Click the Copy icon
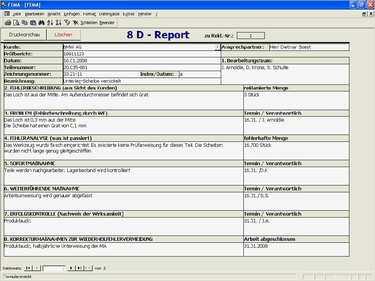Image resolution: width=375 pixels, height=281 pixels. 24,22
